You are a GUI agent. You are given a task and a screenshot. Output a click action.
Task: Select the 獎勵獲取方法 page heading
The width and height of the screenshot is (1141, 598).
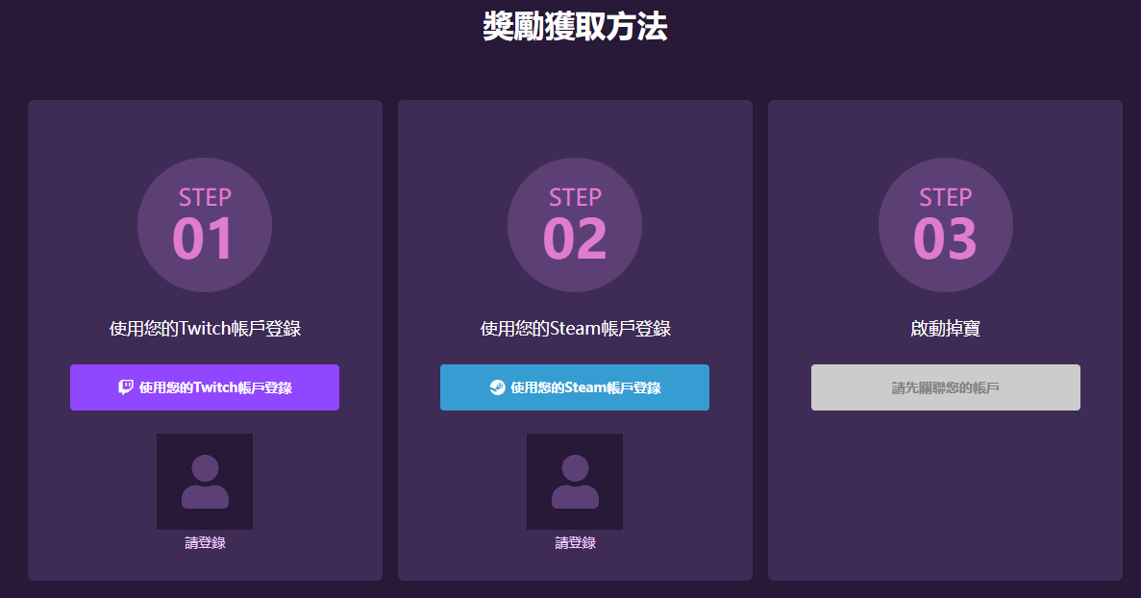point(574,27)
